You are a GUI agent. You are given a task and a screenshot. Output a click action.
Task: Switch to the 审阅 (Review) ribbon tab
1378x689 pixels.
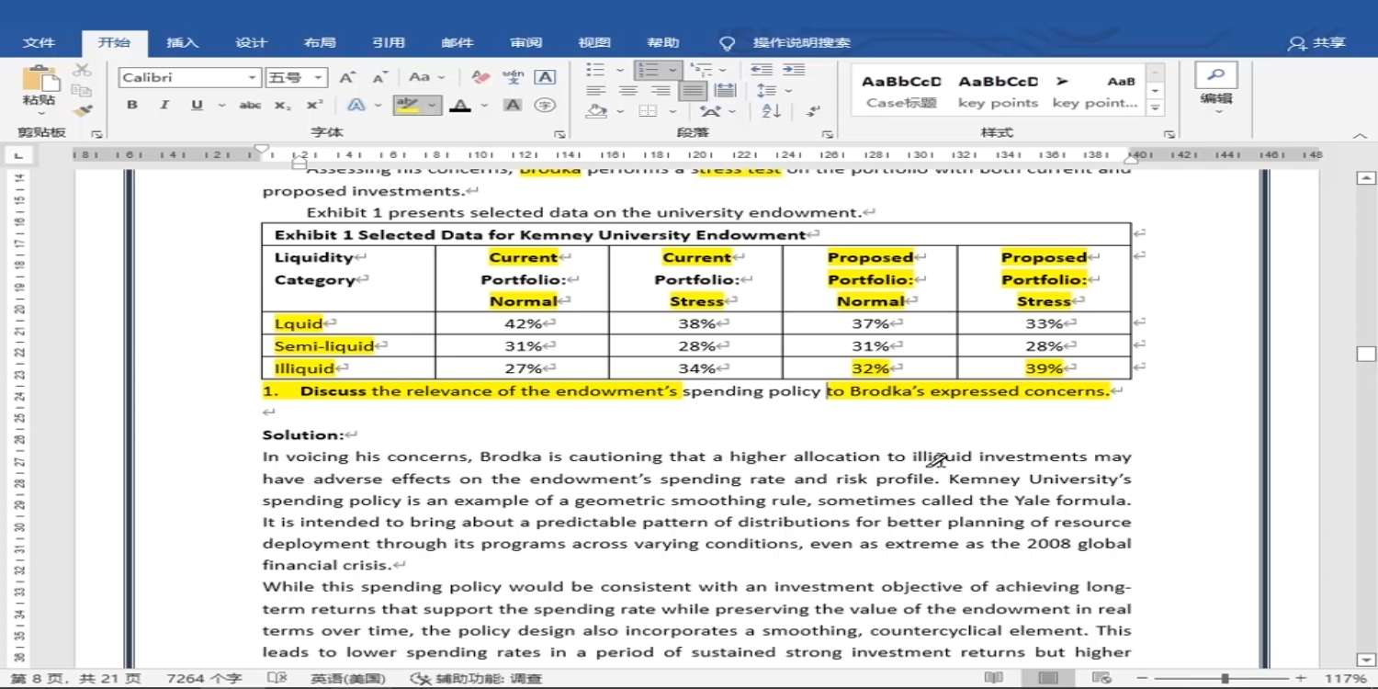pos(525,43)
